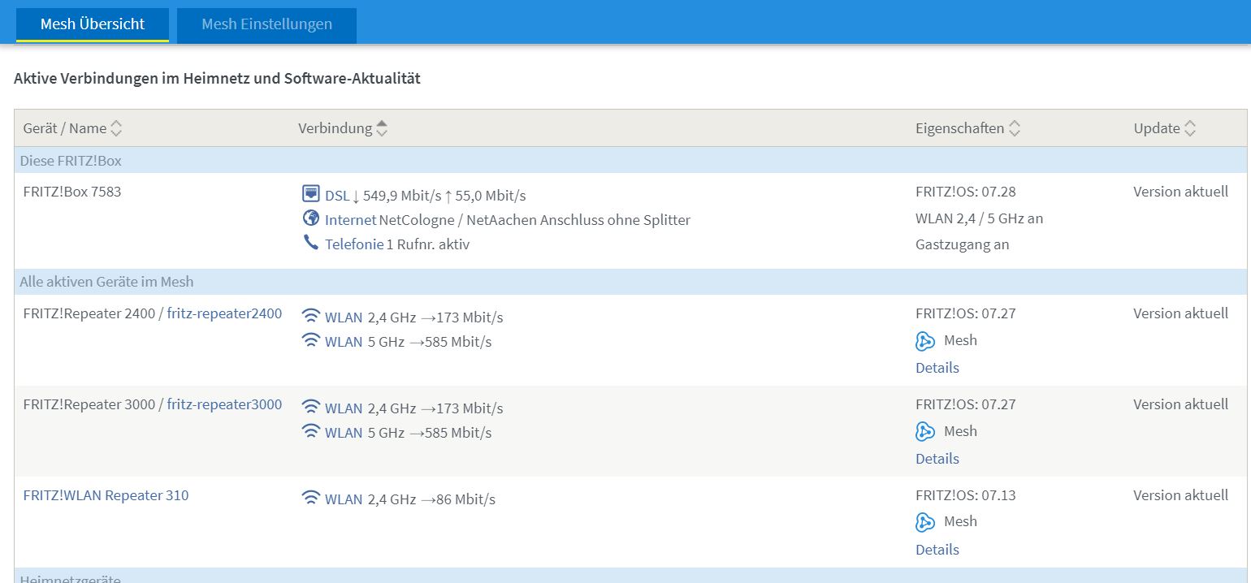This screenshot has width=1251, height=583.
Task: Open Details for FRITZ!WLAN Repeater 310
Action: tap(937, 550)
